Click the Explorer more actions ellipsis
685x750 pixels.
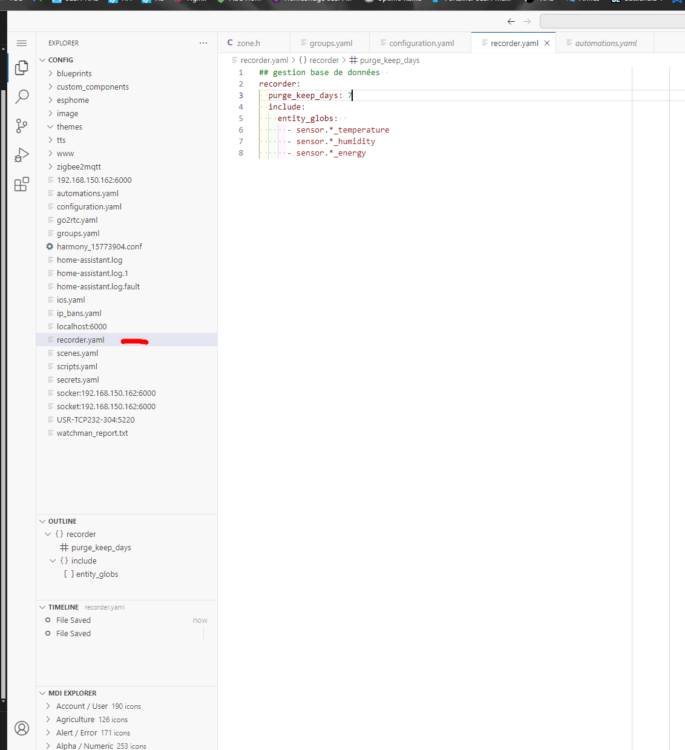pos(203,43)
